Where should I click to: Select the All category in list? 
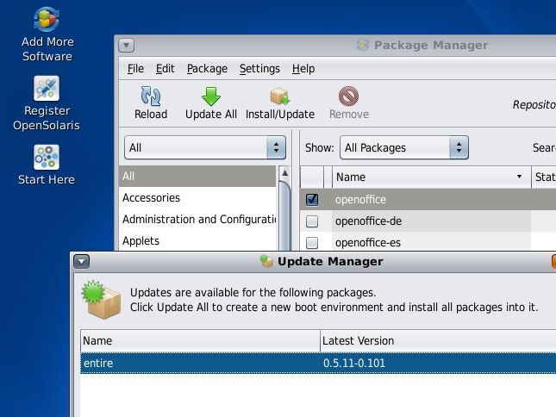click(197, 176)
